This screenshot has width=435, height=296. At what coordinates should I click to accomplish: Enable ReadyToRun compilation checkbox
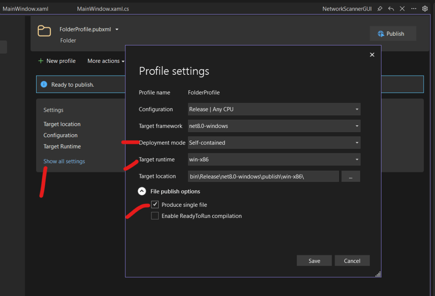pyautogui.click(x=155, y=216)
